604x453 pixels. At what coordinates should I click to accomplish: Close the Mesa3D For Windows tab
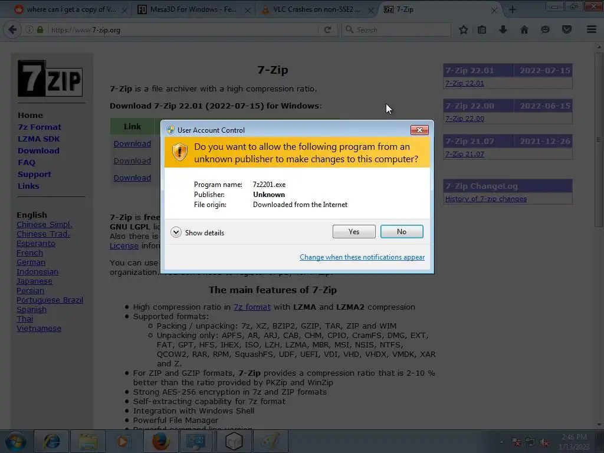pyautogui.click(x=248, y=11)
